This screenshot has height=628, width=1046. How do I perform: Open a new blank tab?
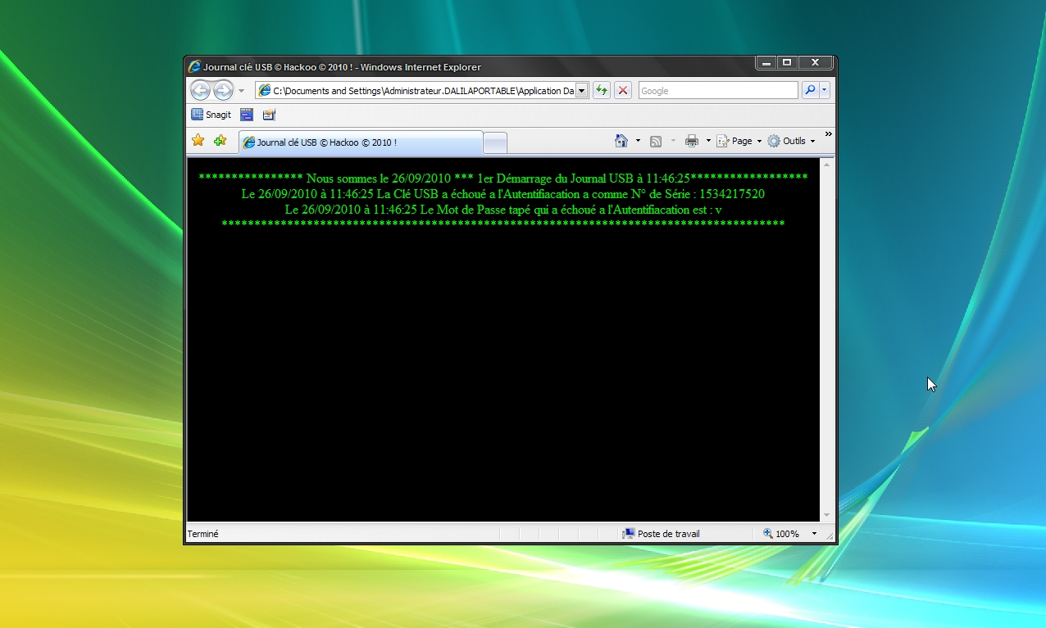click(x=495, y=143)
